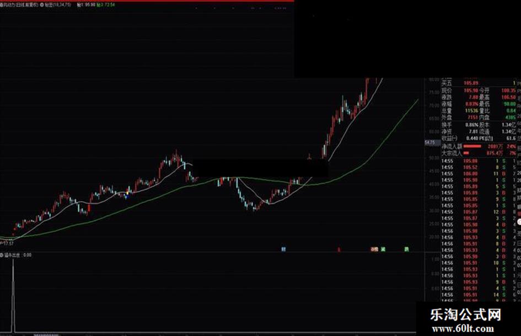Screen dimensions: 521x336
Task: Click the blue 财 event marker below chart
Action: (x=283, y=249)
